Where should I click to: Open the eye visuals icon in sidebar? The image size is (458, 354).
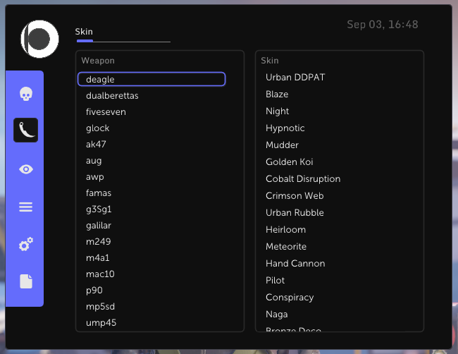point(25,169)
